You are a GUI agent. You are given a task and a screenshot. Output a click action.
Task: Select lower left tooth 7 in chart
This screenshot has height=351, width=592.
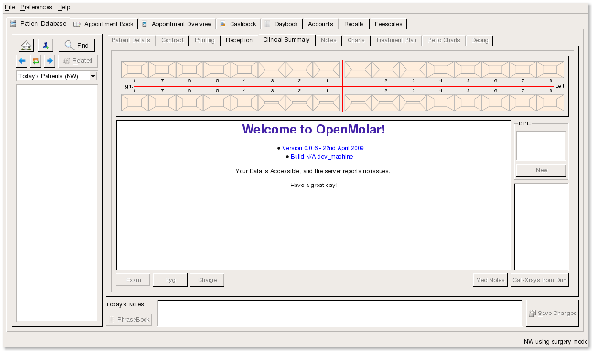(x=522, y=102)
